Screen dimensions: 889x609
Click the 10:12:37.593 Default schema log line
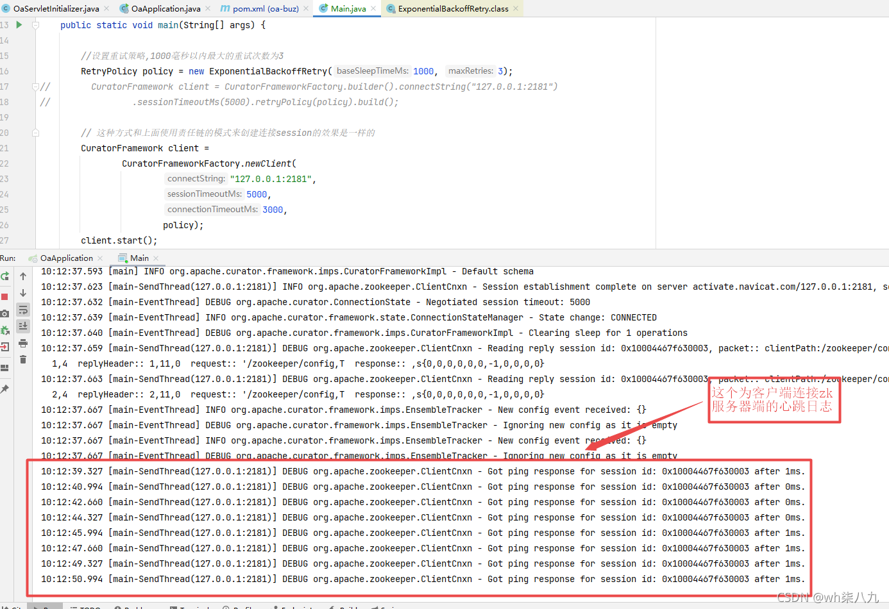pos(287,271)
